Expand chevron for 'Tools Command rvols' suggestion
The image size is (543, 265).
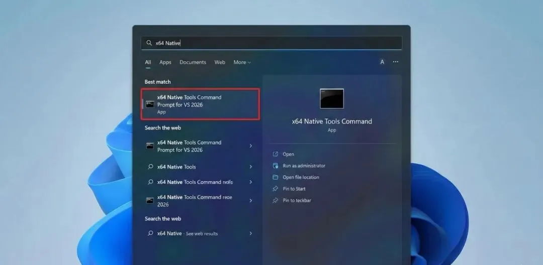pyautogui.click(x=251, y=182)
